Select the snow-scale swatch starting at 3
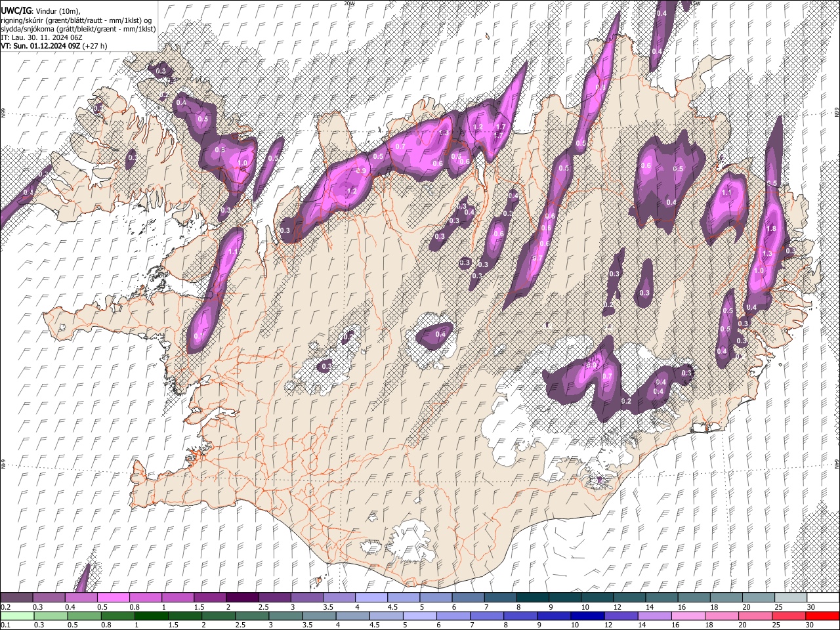 tap(306, 598)
